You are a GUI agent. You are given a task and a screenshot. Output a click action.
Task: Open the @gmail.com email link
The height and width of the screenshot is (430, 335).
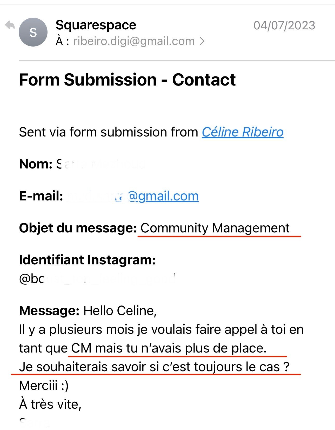coord(163,196)
